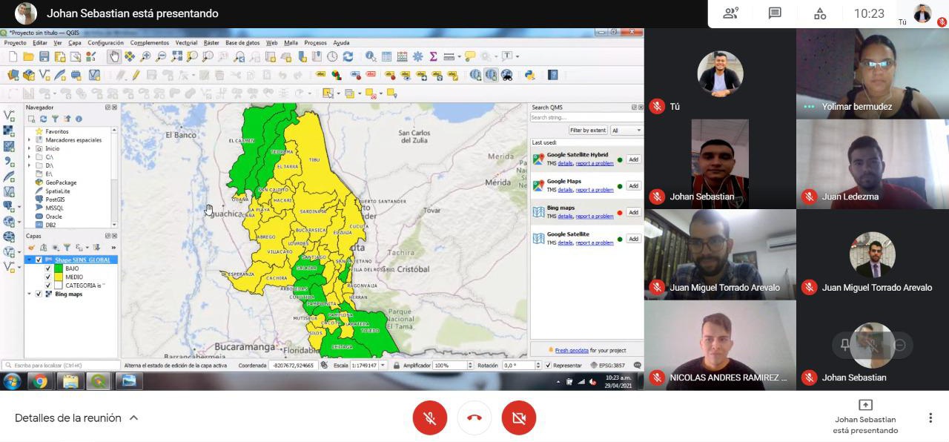The image size is (949, 442).
Task: Toggle Shape SENS_GLOBAL layer visibility checkbox
Action: [x=39, y=260]
